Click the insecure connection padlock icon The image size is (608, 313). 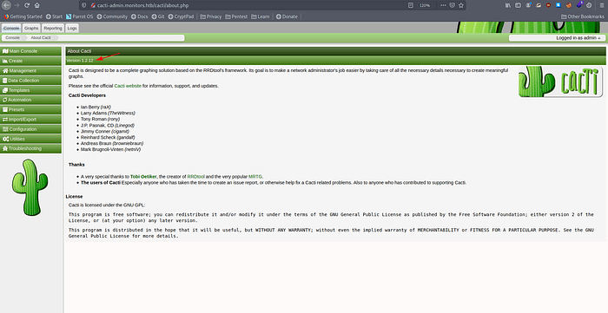point(93,5)
